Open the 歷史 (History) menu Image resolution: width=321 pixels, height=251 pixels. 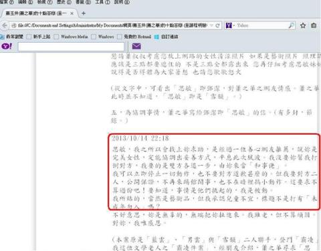(x=64, y=2)
